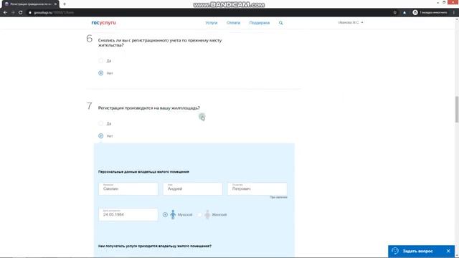Click the patronymic field with Петрович
The width and height of the screenshot is (459, 258).
[257, 188]
